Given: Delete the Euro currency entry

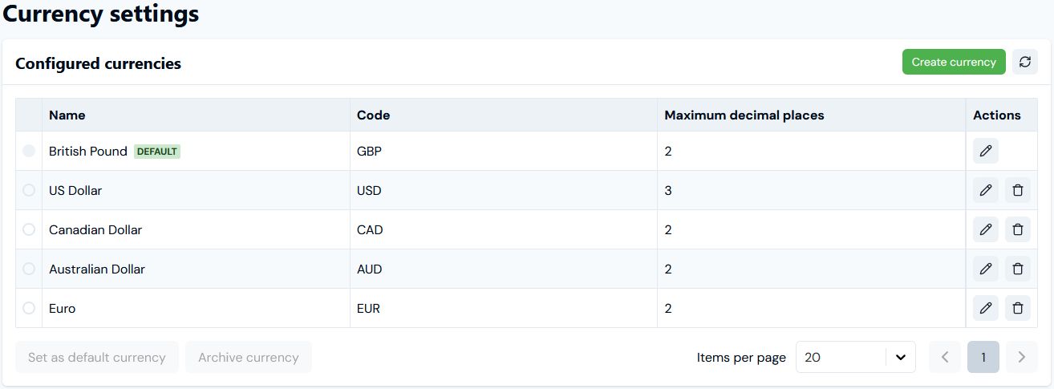Looking at the screenshot, I should tap(1018, 308).
